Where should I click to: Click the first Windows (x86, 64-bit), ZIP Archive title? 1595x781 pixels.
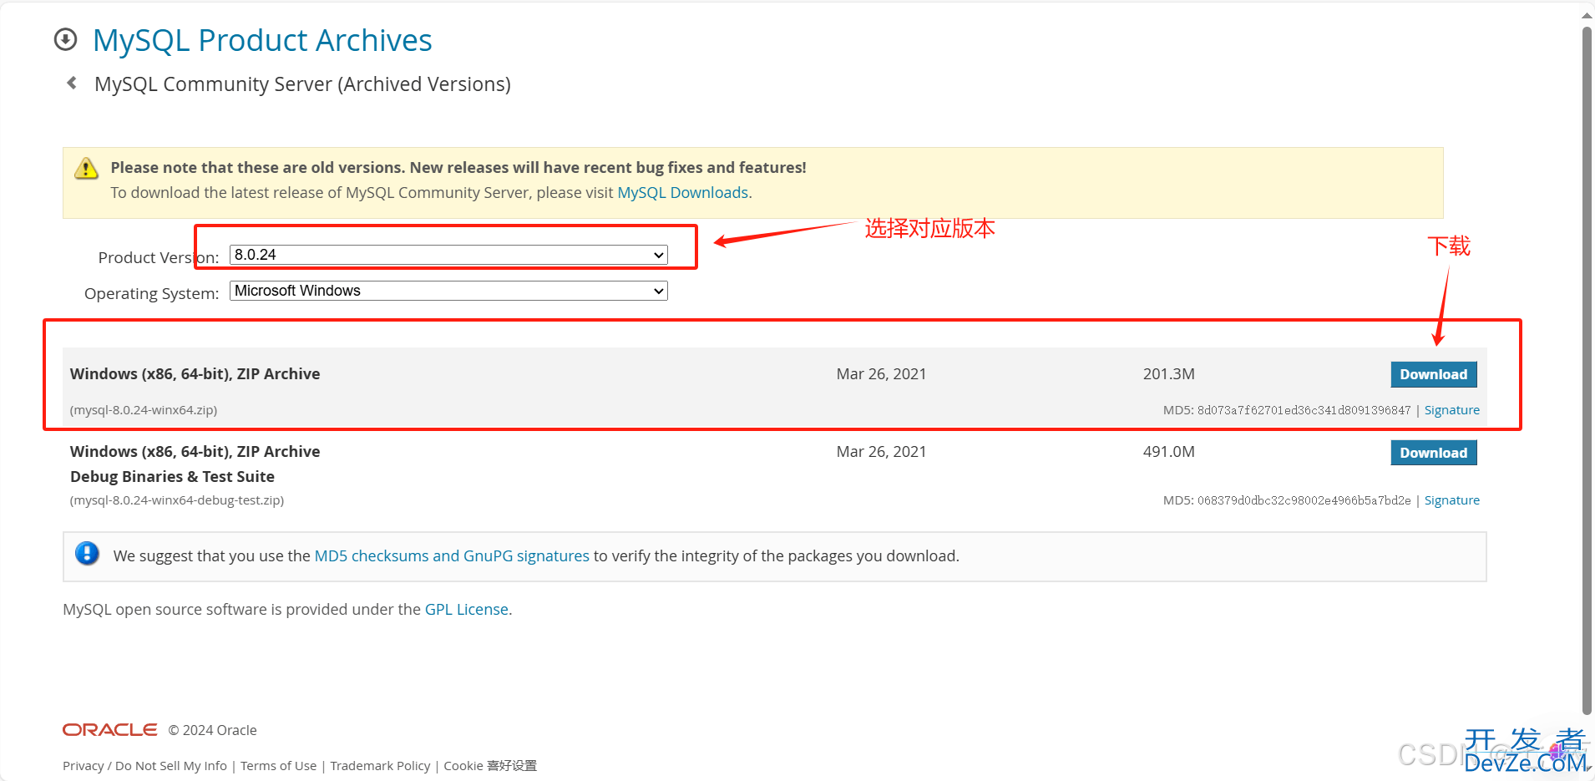pyautogui.click(x=195, y=374)
